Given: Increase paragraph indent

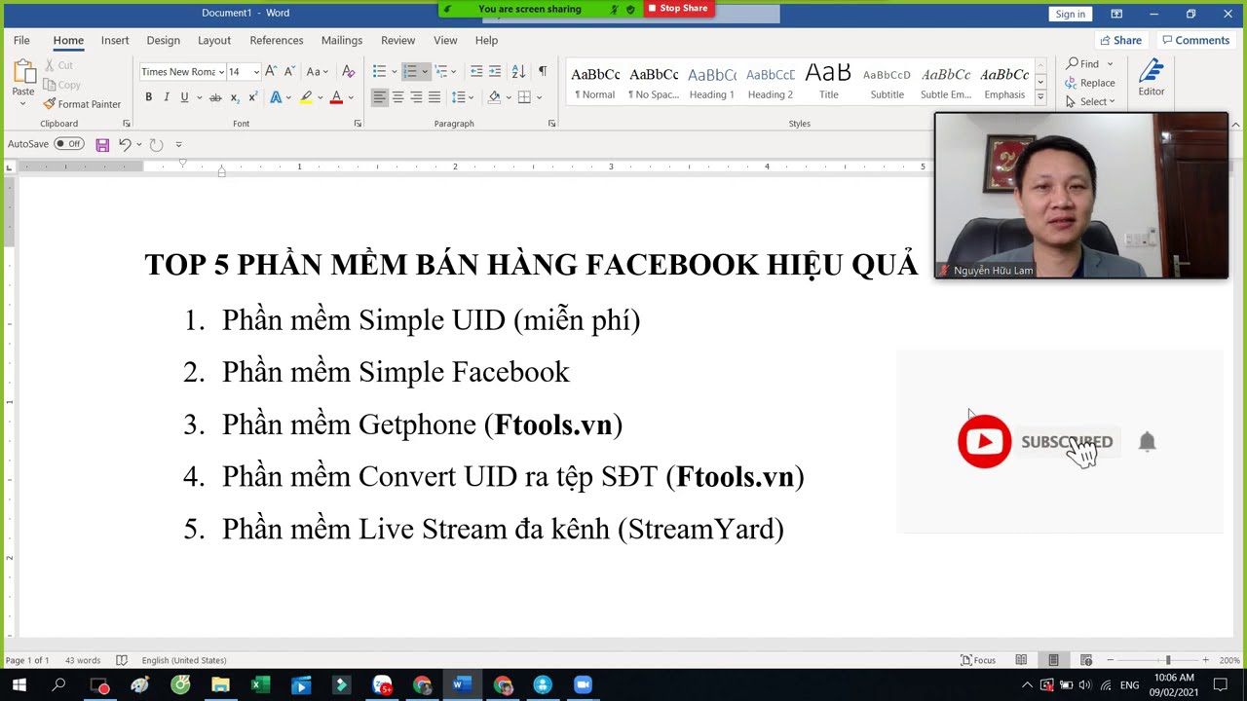Looking at the screenshot, I should pos(495,71).
